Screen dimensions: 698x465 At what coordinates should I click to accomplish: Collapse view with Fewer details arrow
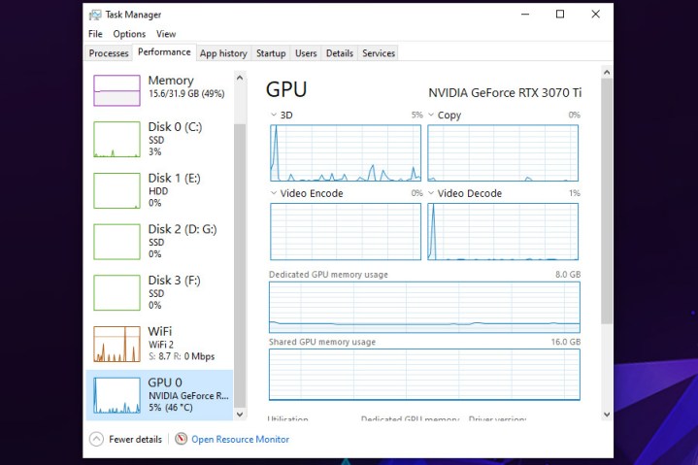pyautogui.click(x=96, y=440)
